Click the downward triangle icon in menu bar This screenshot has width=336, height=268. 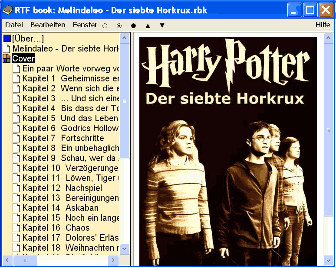162,26
